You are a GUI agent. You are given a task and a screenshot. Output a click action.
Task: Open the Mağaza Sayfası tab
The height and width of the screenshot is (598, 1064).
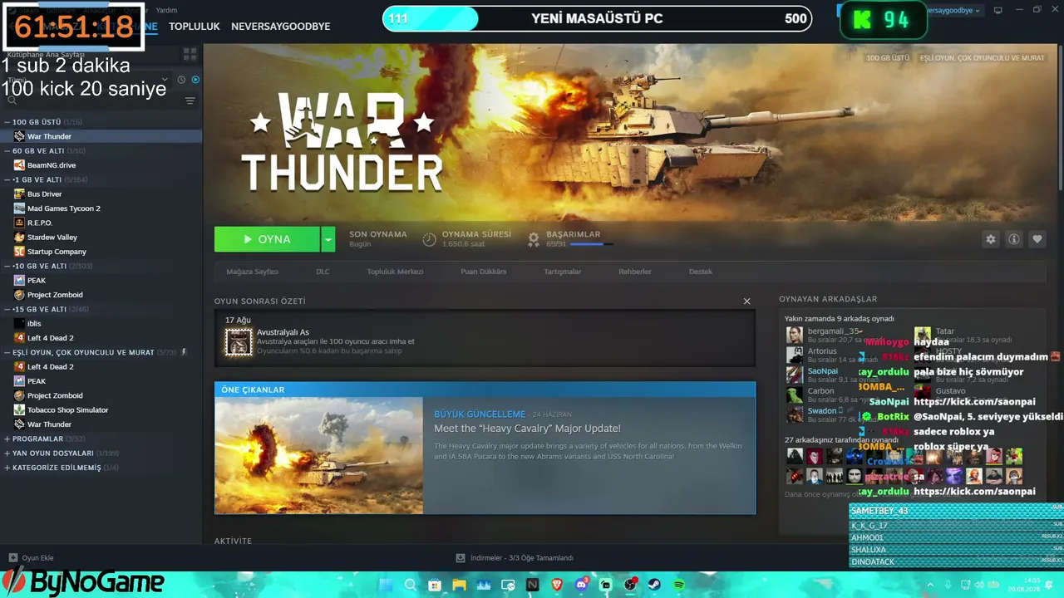tap(253, 272)
